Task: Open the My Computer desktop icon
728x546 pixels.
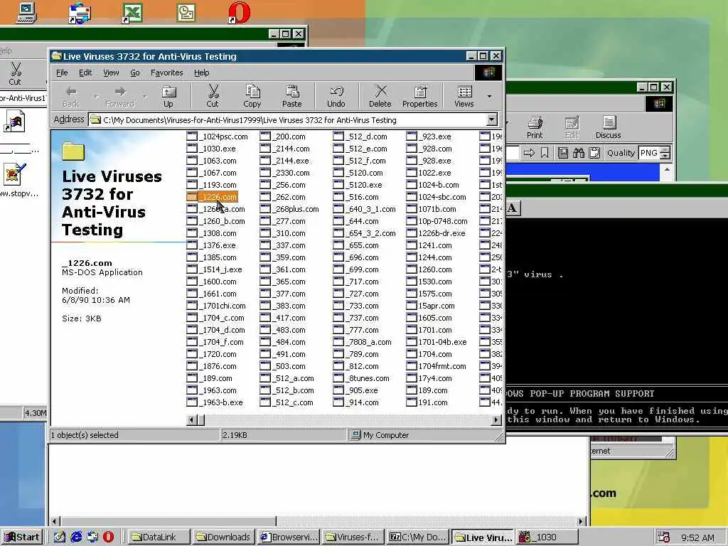Action: 26,13
